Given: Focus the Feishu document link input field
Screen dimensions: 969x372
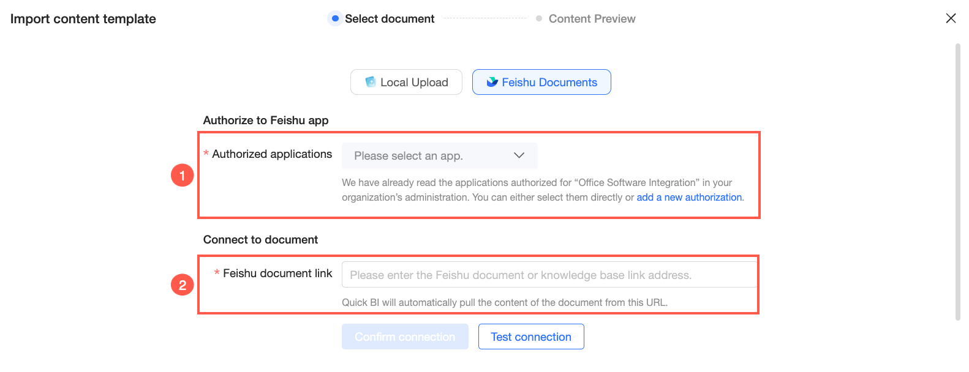Looking at the screenshot, I should click(x=549, y=275).
